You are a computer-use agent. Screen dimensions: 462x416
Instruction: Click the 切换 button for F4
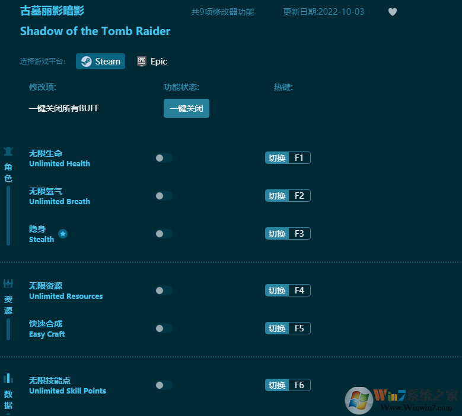pos(277,291)
